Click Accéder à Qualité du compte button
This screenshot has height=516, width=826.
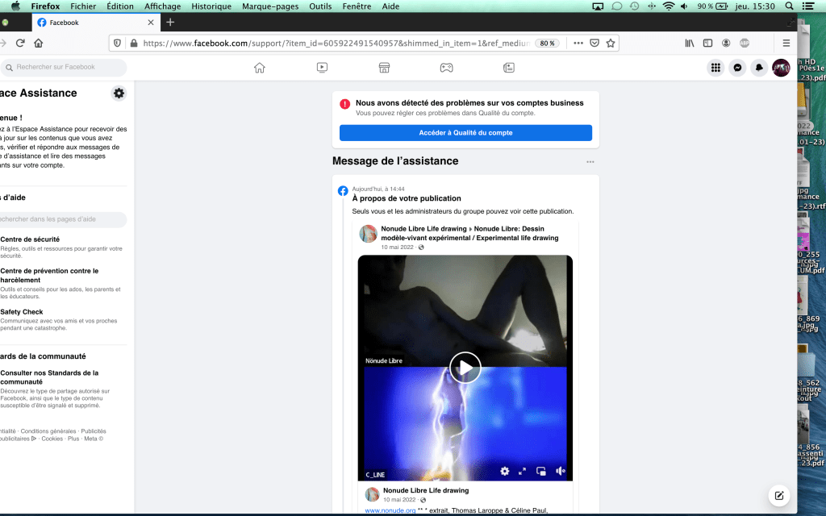(465, 133)
